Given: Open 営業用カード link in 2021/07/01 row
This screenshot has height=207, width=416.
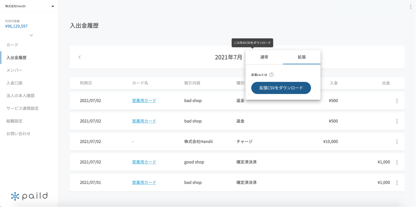Looking at the screenshot, I should pyautogui.click(x=144, y=182).
